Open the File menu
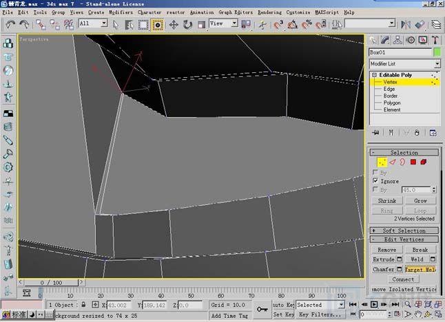 click(8, 12)
